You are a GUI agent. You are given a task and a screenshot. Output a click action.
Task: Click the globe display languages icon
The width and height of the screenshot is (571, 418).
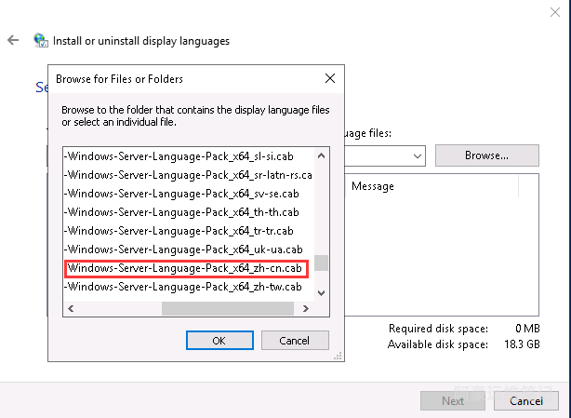(41, 41)
